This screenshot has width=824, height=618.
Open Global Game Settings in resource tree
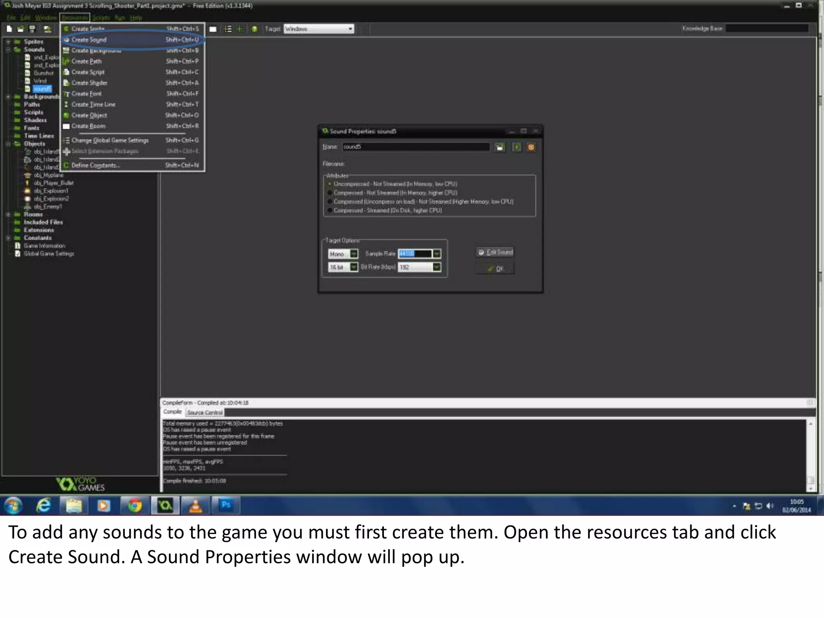tap(49, 253)
